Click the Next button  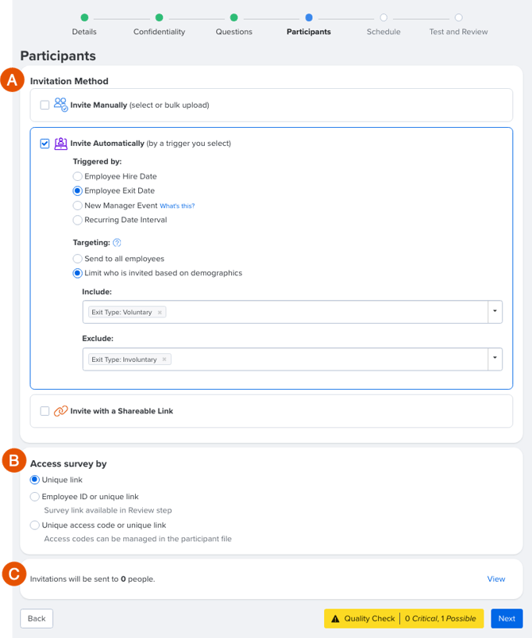[x=507, y=618]
